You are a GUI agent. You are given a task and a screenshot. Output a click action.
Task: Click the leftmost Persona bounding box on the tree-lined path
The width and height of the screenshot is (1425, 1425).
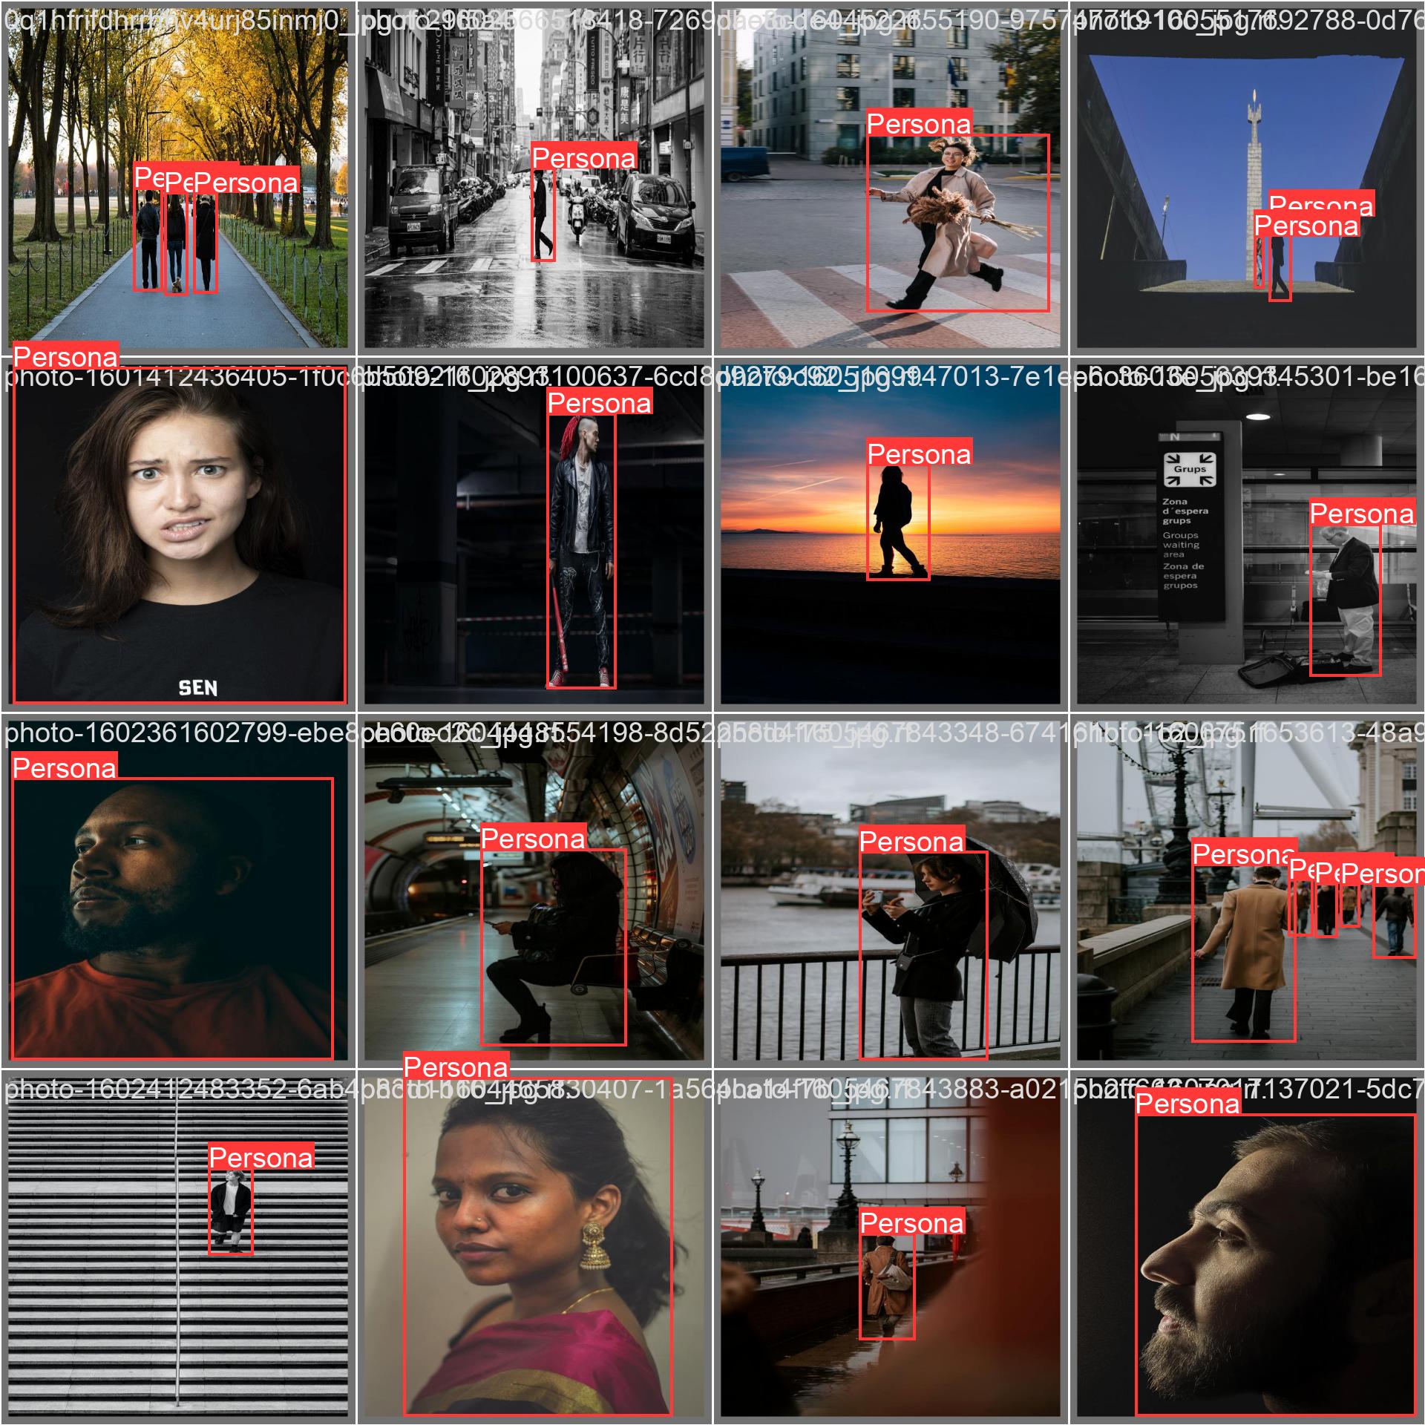(145, 245)
